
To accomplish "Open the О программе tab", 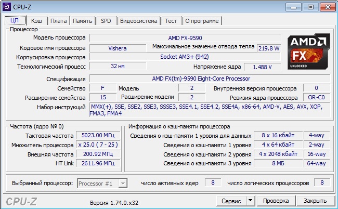I will tap(202, 21).
